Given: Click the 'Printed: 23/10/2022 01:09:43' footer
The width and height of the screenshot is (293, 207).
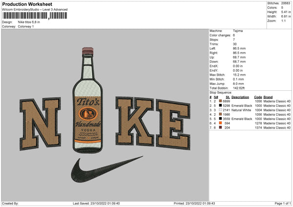Looking at the screenshot, I should pyautogui.click(x=194, y=203).
